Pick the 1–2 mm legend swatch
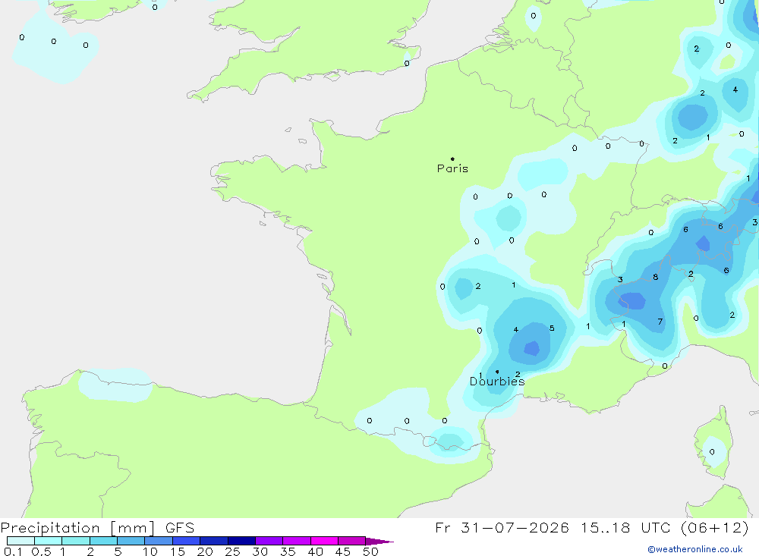The image size is (759, 556). 76,541
